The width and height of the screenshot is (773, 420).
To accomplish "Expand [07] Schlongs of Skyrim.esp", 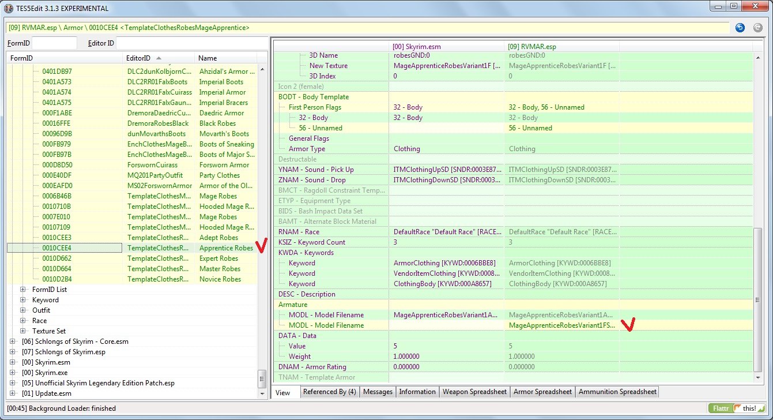I will coord(13,352).
